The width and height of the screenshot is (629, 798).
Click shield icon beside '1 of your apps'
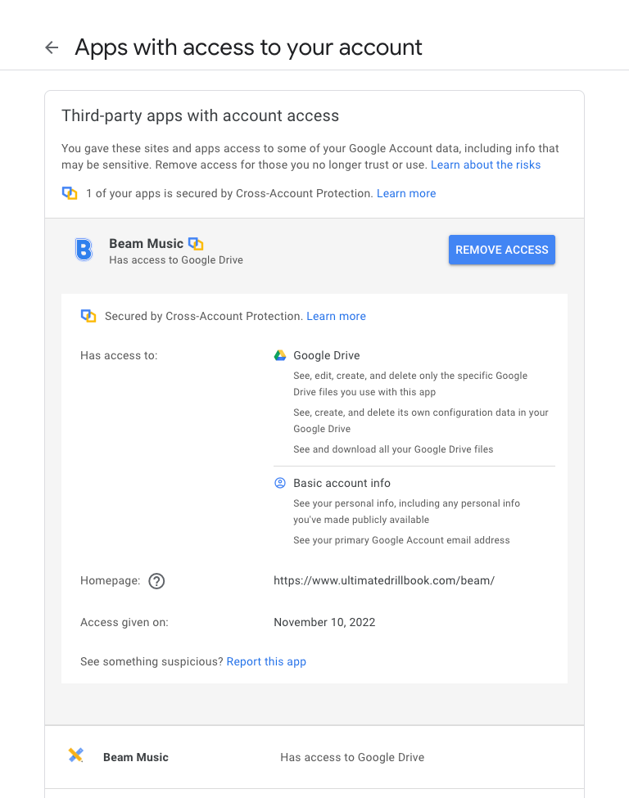tap(70, 194)
